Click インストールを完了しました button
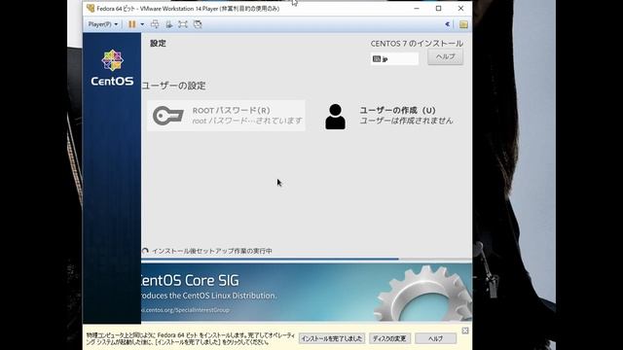The width and height of the screenshot is (623, 350). [x=332, y=338]
